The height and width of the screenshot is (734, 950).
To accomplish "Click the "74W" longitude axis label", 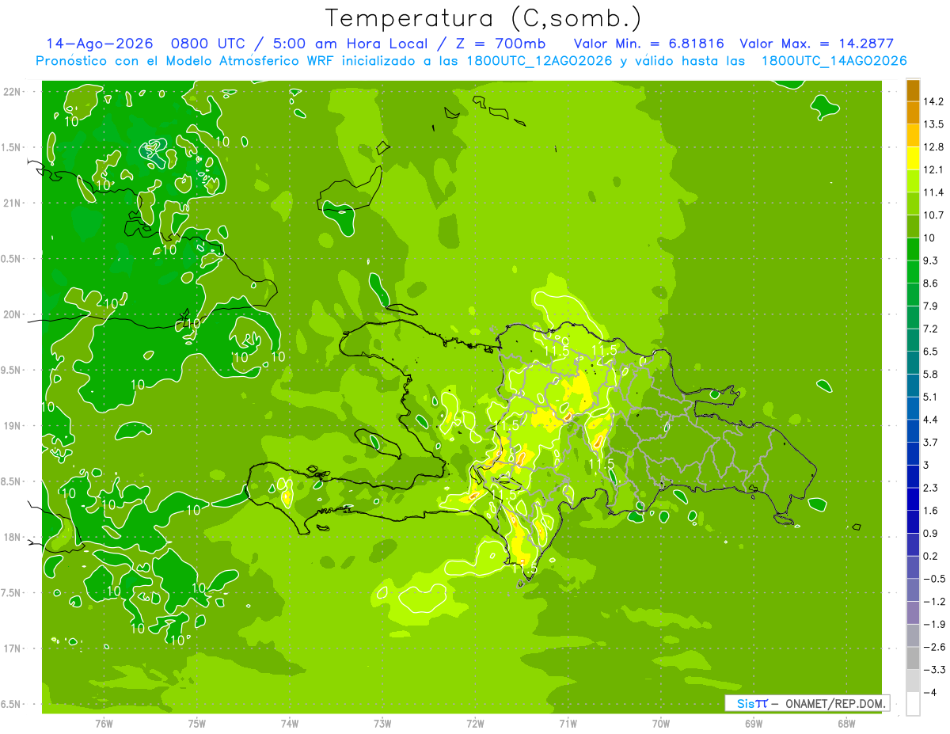I will [290, 724].
